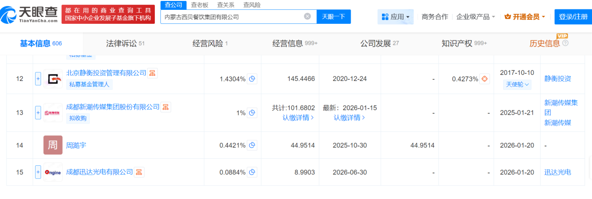Click the Engine logo of 成都迅达光电
Screen dimensions: 592x199
pos(53,172)
